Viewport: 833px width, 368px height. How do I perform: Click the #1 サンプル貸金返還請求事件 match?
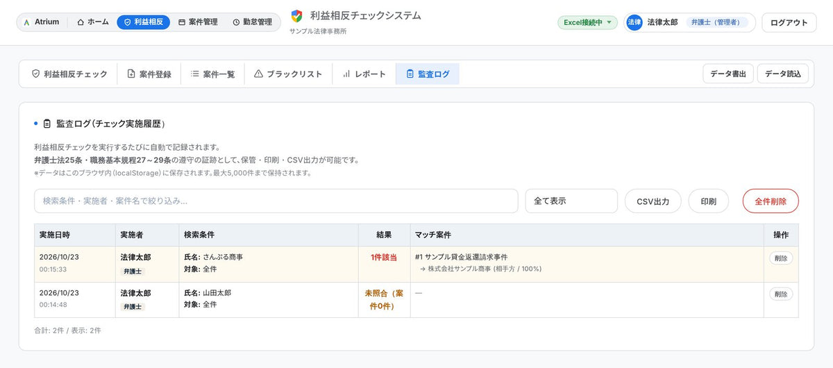pos(461,257)
